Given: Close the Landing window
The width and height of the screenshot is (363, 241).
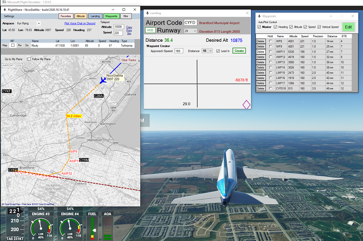Looking at the screenshot, I should pyautogui.click(x=247, y=13).
